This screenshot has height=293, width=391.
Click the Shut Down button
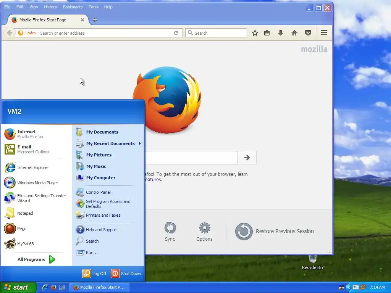click(x=126, y=274)
